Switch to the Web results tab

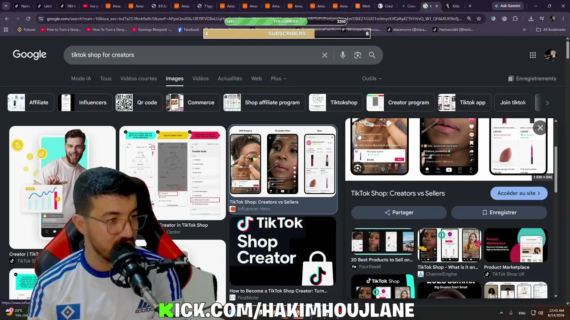click(256, 79)
